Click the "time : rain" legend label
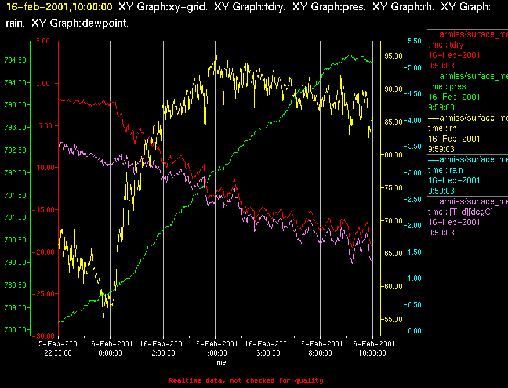Viewport: 508px width, 388px height. [445, 170]
